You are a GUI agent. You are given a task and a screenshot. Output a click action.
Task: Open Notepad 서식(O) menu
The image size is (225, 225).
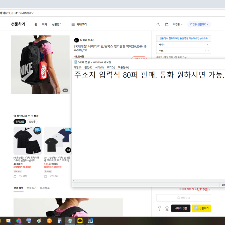tap(99, 67)
